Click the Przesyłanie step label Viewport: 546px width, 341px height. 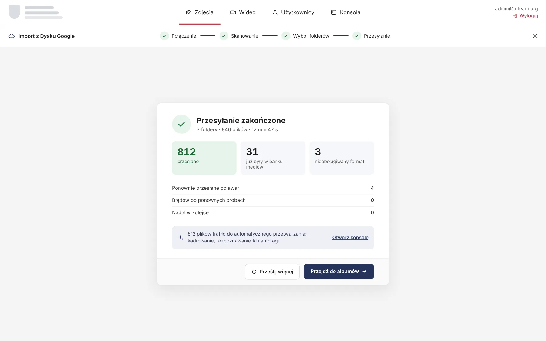pos(377,36)
